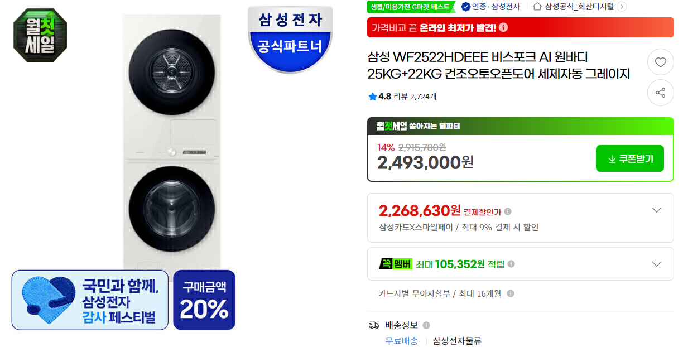
Task: Click the 쿠폰받기 button
Action: [630, 158]
